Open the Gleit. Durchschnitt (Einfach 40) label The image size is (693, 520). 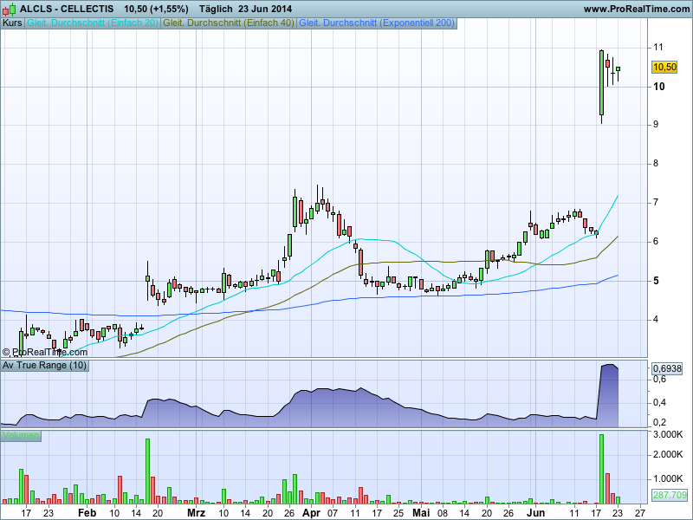click(x=228, y=23)
